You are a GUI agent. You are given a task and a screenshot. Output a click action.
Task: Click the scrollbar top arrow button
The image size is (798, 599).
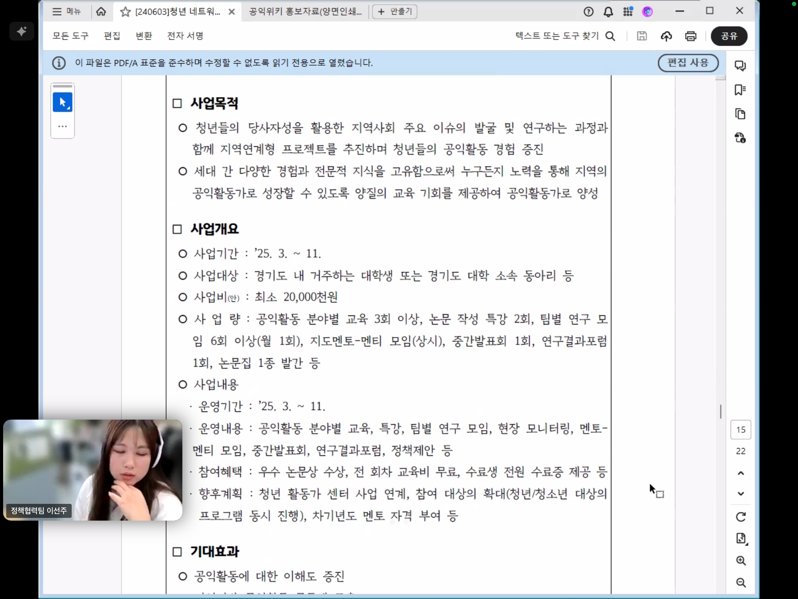(x=720, y=78)
